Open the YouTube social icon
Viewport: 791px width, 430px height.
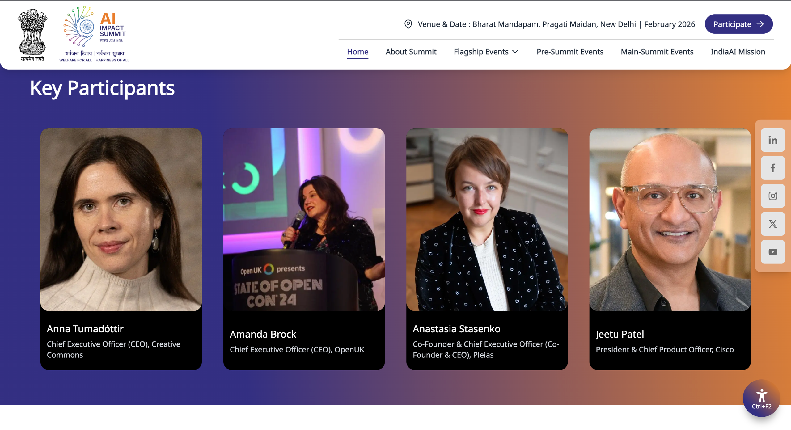pos(772,252)
